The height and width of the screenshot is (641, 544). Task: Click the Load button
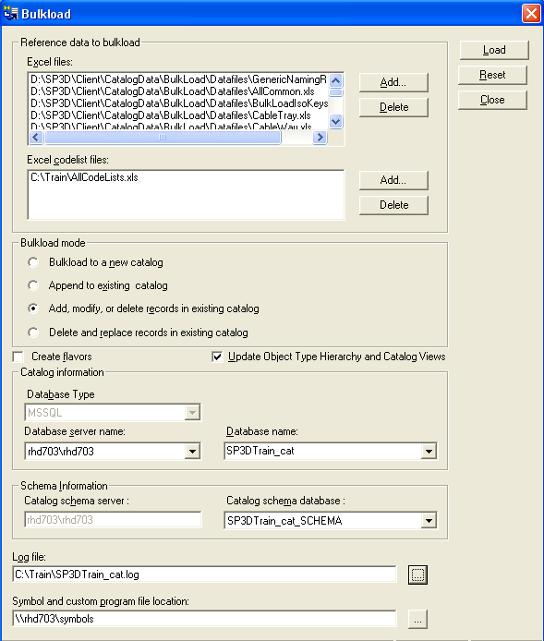point(494,50)
